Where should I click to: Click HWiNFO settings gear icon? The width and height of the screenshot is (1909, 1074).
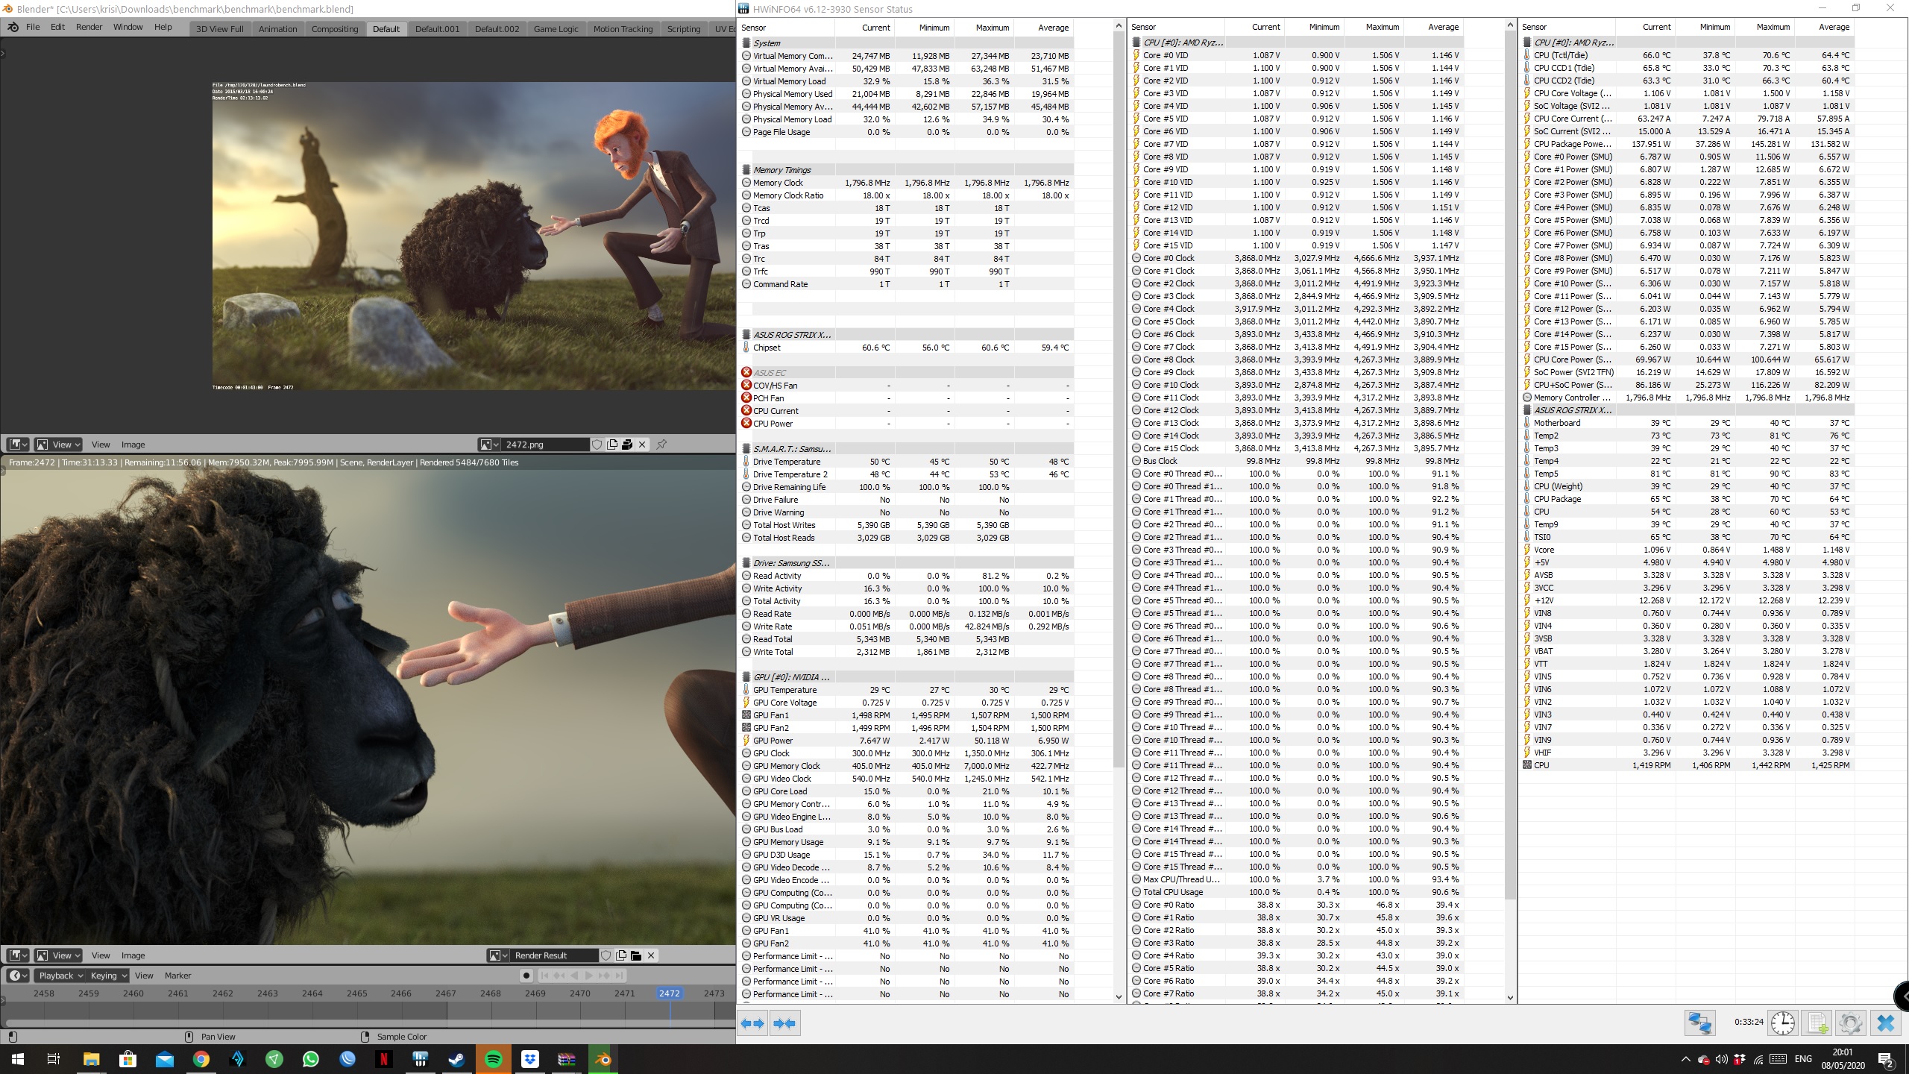[1850, 1023]
